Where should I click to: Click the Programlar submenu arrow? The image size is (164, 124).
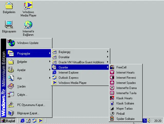tap(50, 53)
